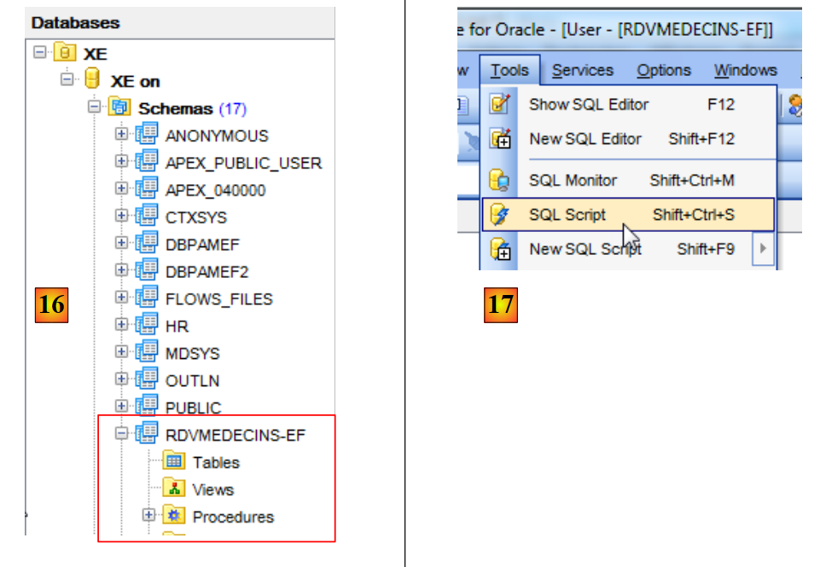
Task: Choose SQL Monitor menu entry
Action: pos(572,181)
